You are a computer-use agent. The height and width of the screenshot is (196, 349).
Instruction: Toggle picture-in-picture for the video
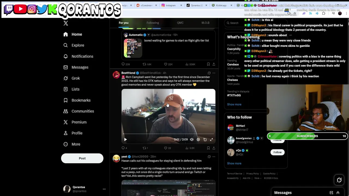point(205,139)
